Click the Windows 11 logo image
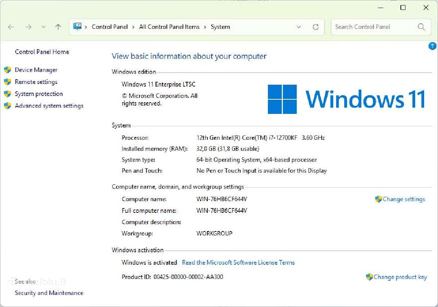438x307 pixels. click(x=347, y=99)
